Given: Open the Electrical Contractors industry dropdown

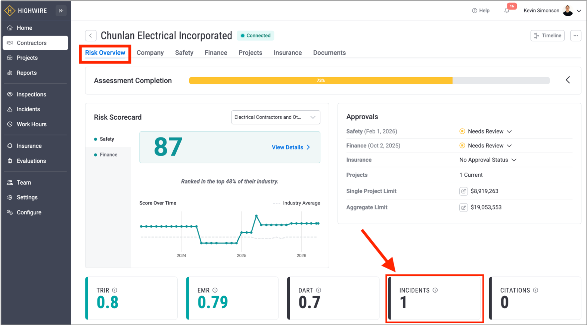Looking at the screenshot, I should pos(275,117).
